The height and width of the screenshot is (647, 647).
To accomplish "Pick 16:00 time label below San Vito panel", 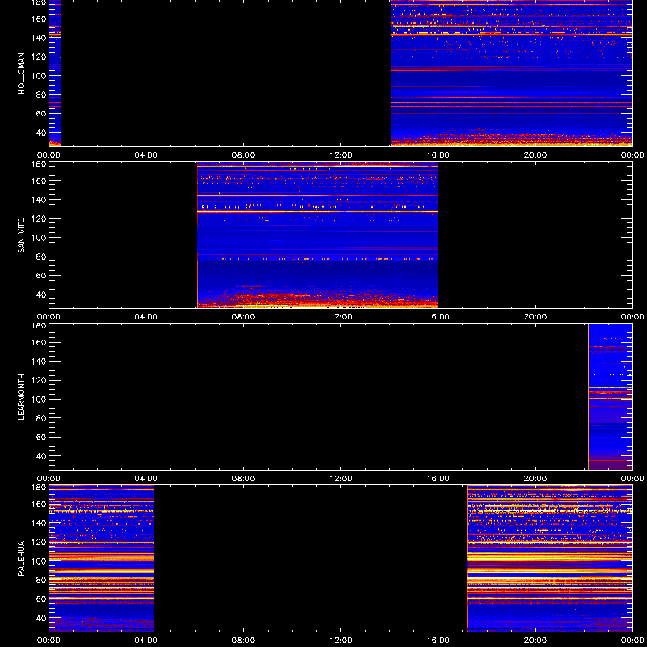I will coord(438,317).
